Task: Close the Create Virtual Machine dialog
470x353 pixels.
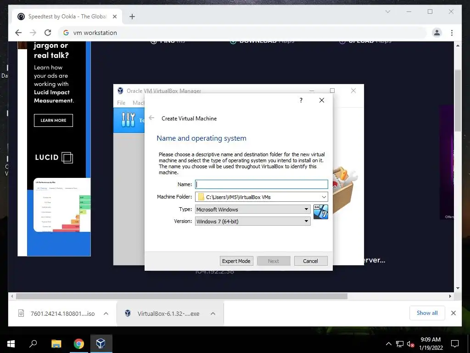Action: [322, 100]
